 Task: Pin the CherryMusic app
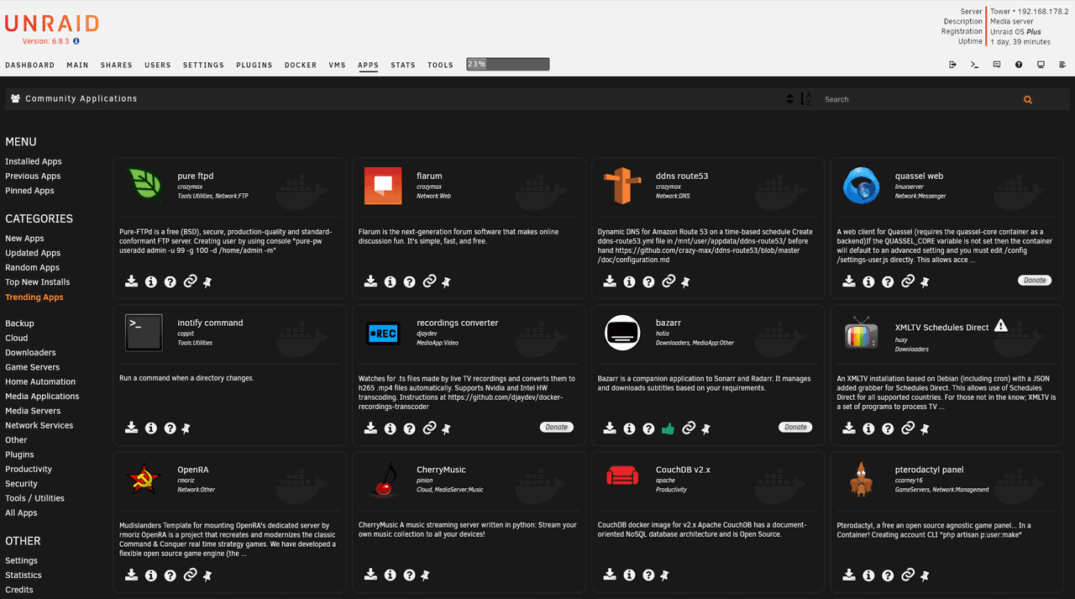(426, 575)
